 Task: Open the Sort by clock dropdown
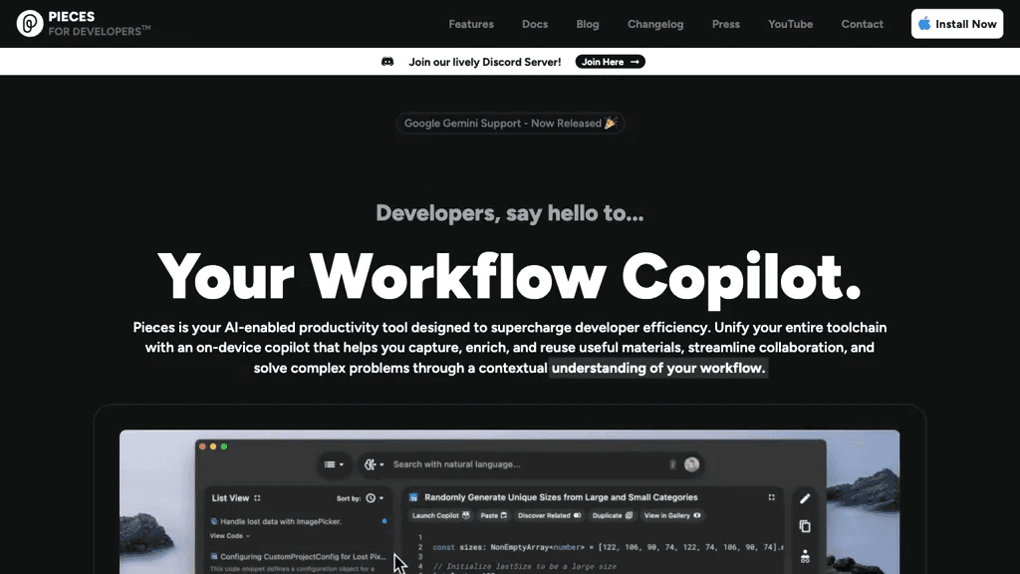click(x=375, y=498)
